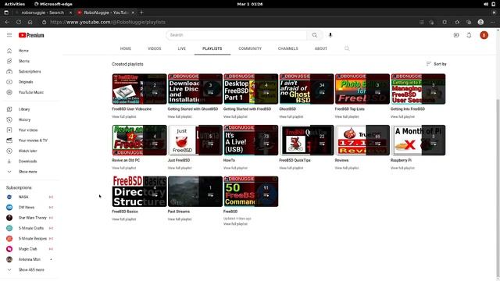Switch to the LIVE channel tab
This screenshot has height=281, width=500.
(182, 48)
